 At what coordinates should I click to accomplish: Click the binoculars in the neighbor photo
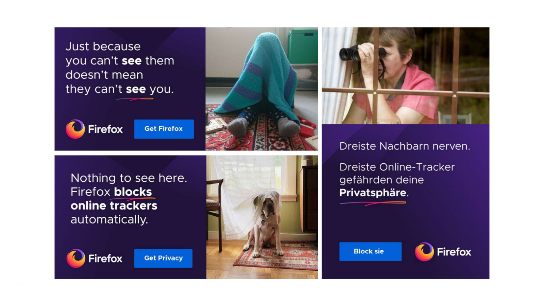coord(362,54)
